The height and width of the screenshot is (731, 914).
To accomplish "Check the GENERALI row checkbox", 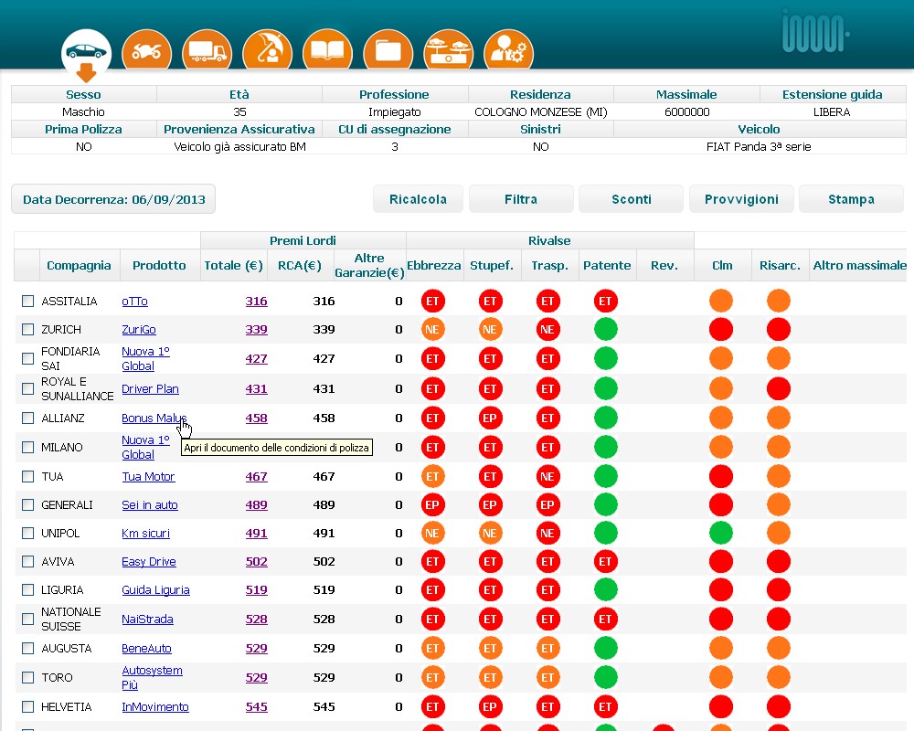I will click(x=28, y=504).
